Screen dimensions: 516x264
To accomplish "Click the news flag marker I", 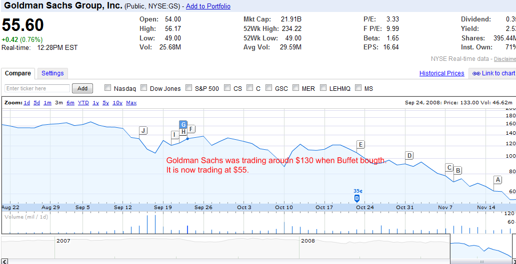I will [x=175, y=135].
